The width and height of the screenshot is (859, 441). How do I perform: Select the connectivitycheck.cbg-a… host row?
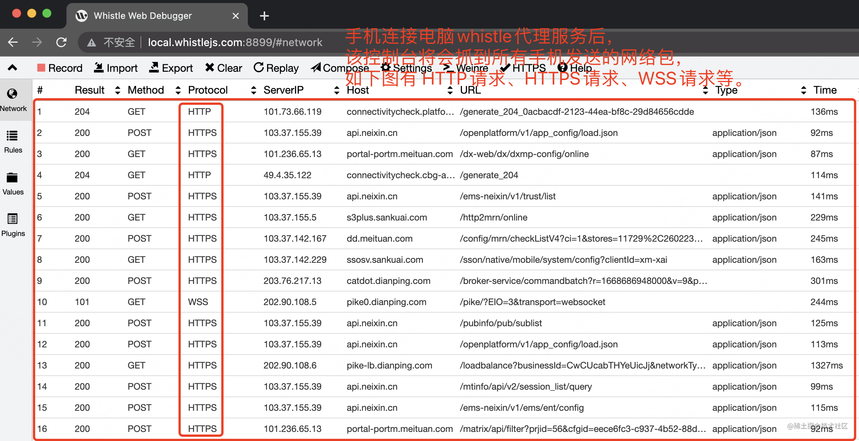pyautogui.click(x=445, y=175)
